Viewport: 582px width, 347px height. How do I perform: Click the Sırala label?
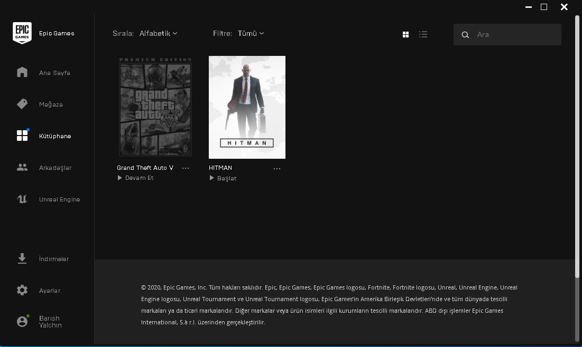[123, 33]
